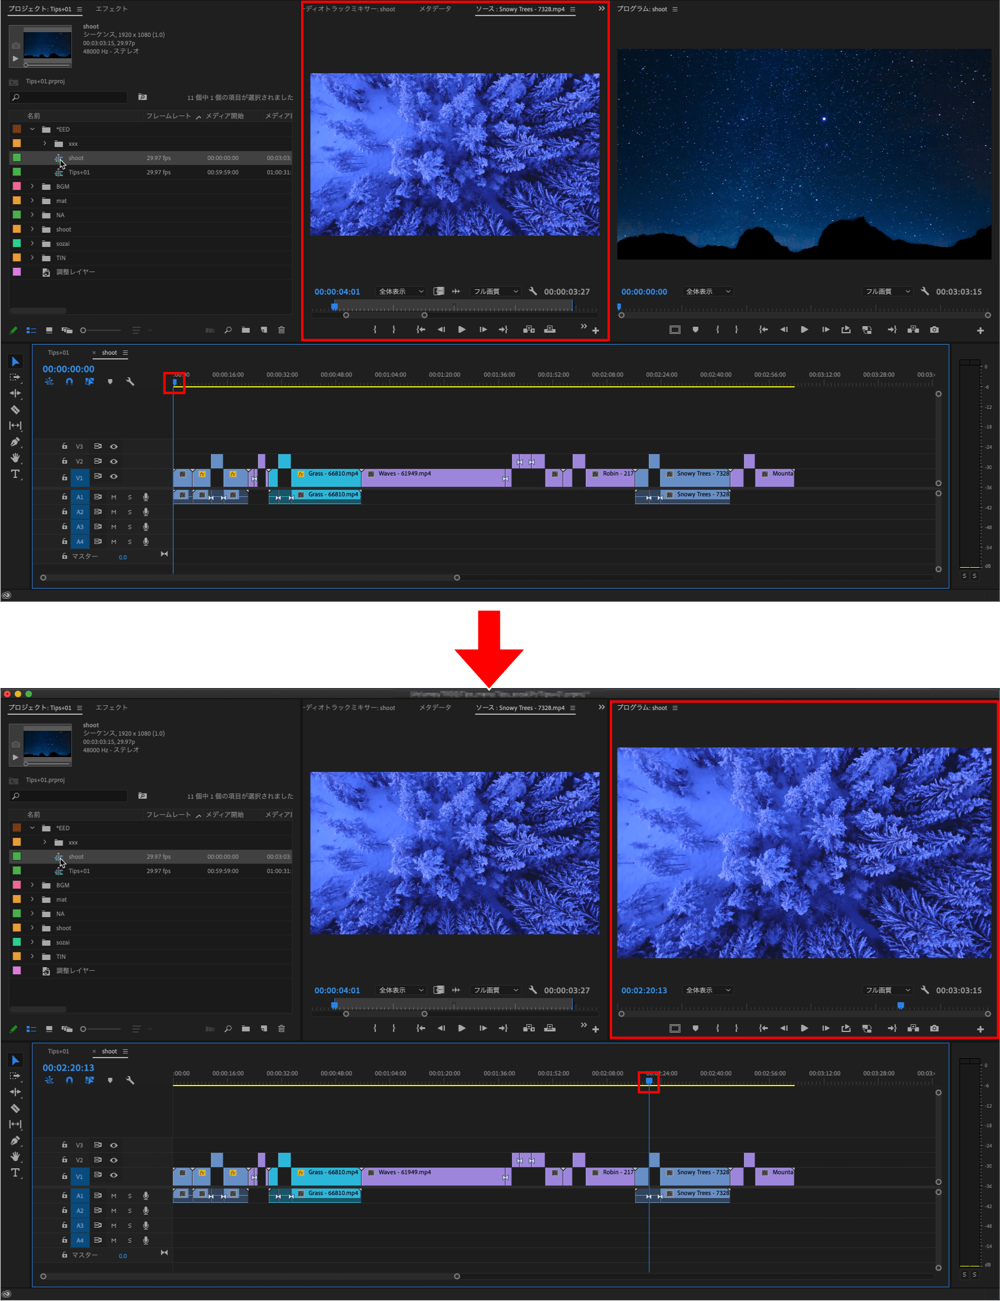Solo track A1 with S, upper screenshot
This screenshot has width=1000, height=1301.
tap(130, 497)
